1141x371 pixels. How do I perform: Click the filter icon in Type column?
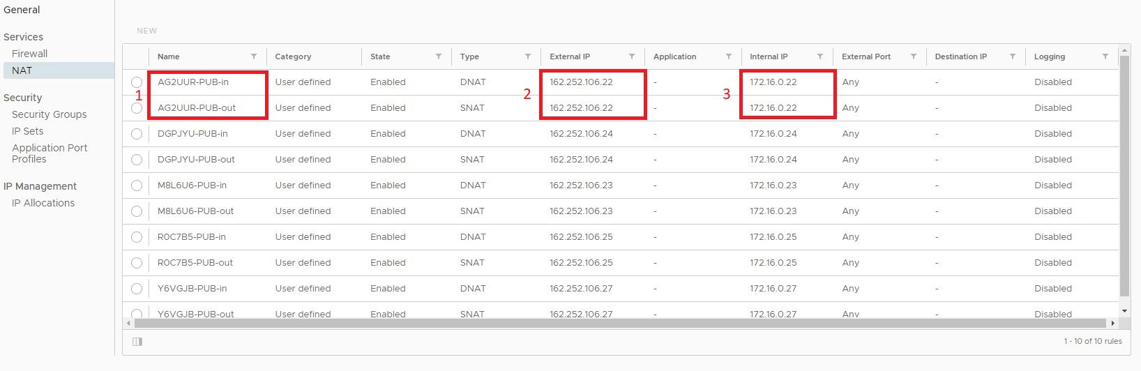(528, 56)
